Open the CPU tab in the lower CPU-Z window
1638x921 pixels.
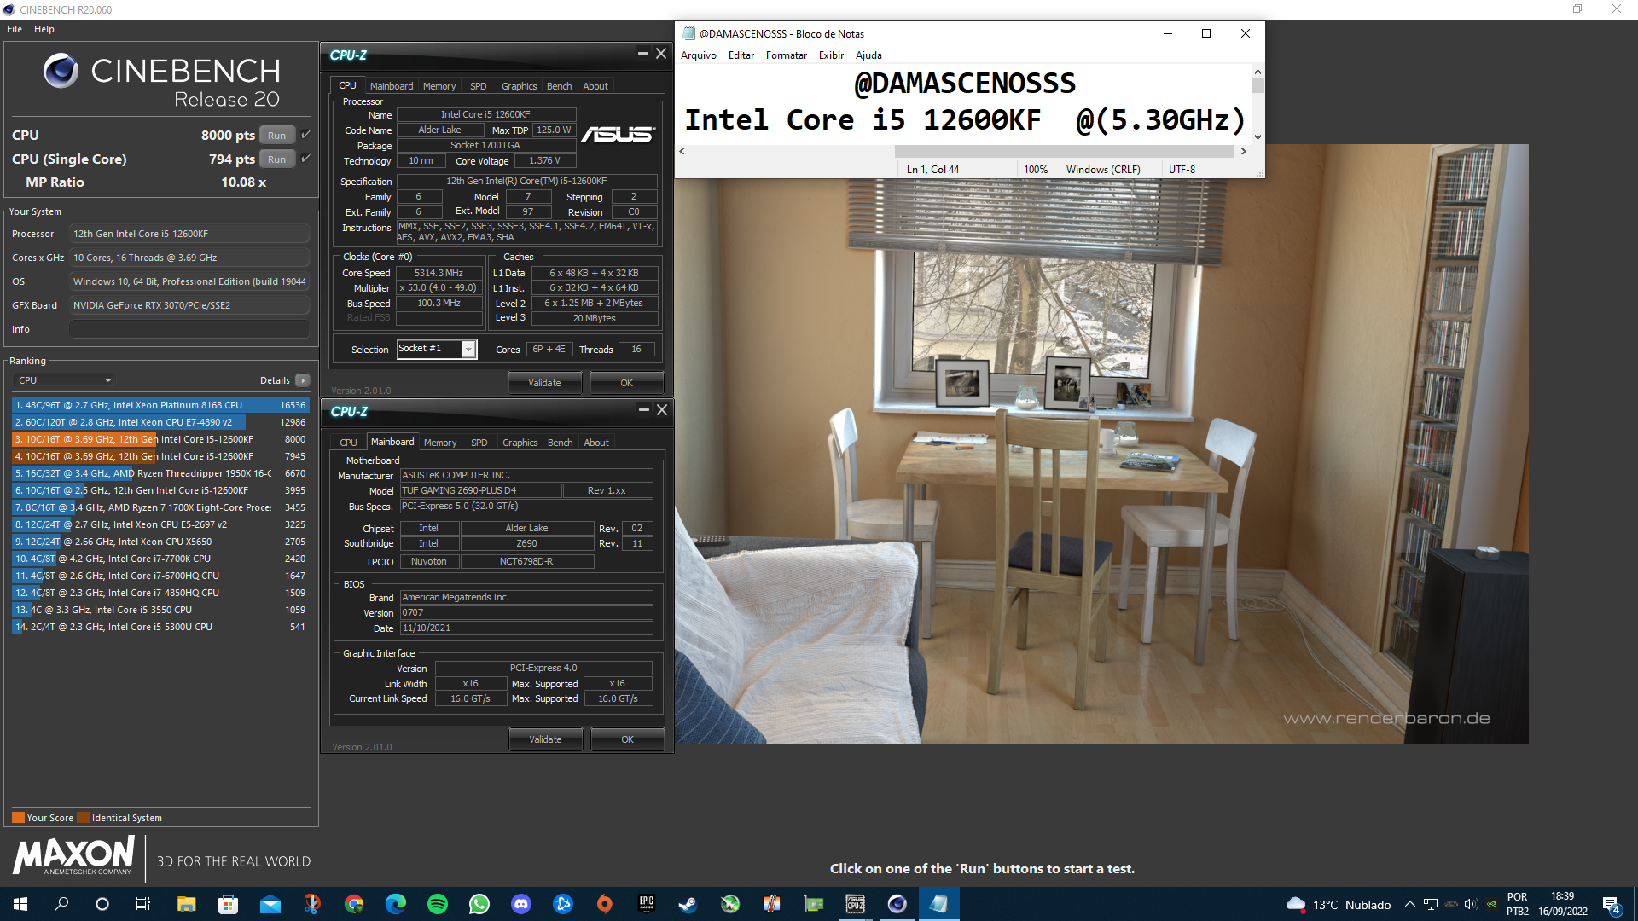348,443
